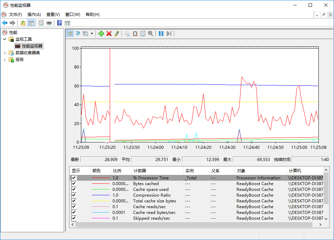The height and width of the screenshot is (240, 334).
Task: Expand 数据收集器集 tree node
Action: click(4, 53)
